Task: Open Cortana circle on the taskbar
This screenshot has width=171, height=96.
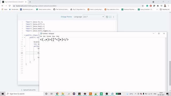Action: click(46, 94)
